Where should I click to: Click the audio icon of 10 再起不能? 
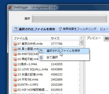pyautogui.click(x=15, y=59)
